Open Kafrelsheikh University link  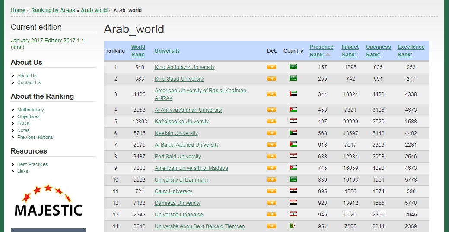click(182, 122)
